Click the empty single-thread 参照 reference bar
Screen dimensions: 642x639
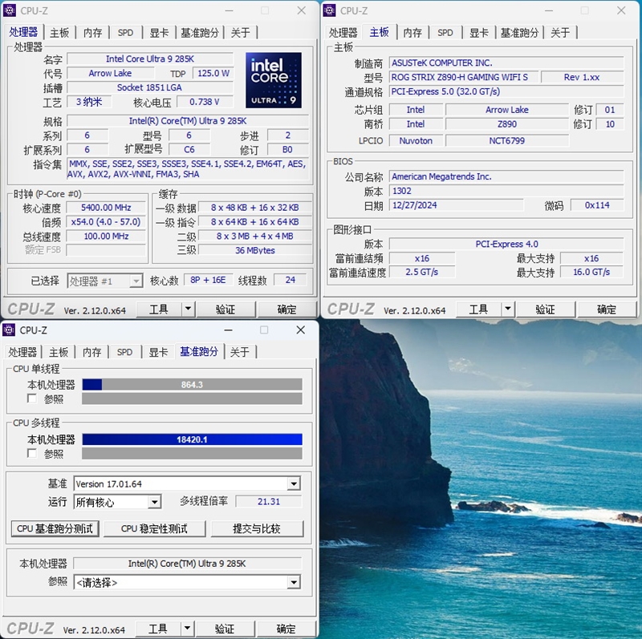pos(192,398)
